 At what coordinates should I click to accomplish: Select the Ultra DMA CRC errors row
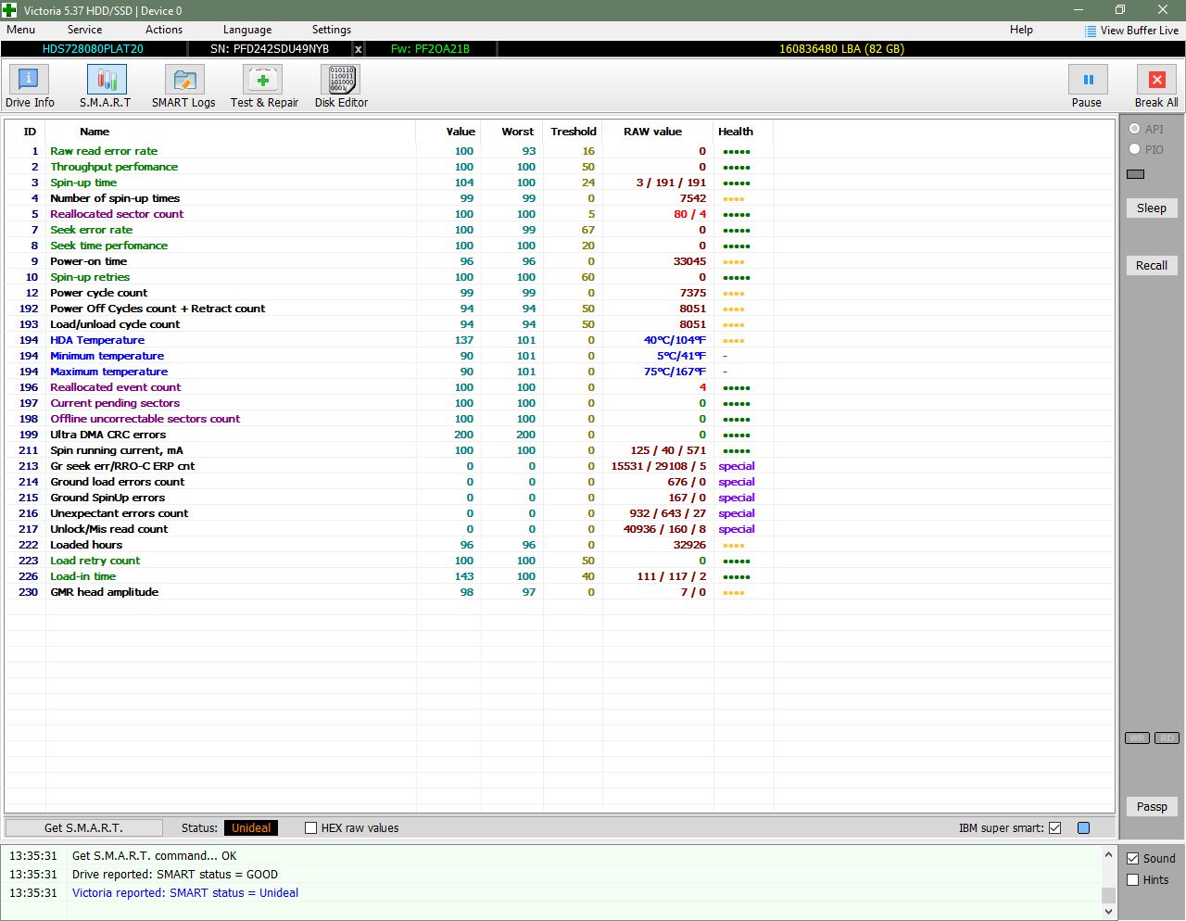click(x=560, y=435)
